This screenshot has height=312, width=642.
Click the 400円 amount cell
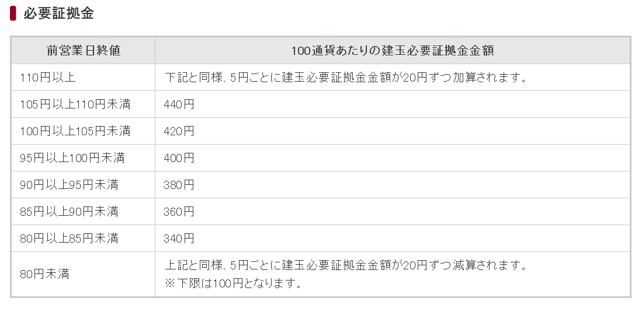(x=179, y=158)
